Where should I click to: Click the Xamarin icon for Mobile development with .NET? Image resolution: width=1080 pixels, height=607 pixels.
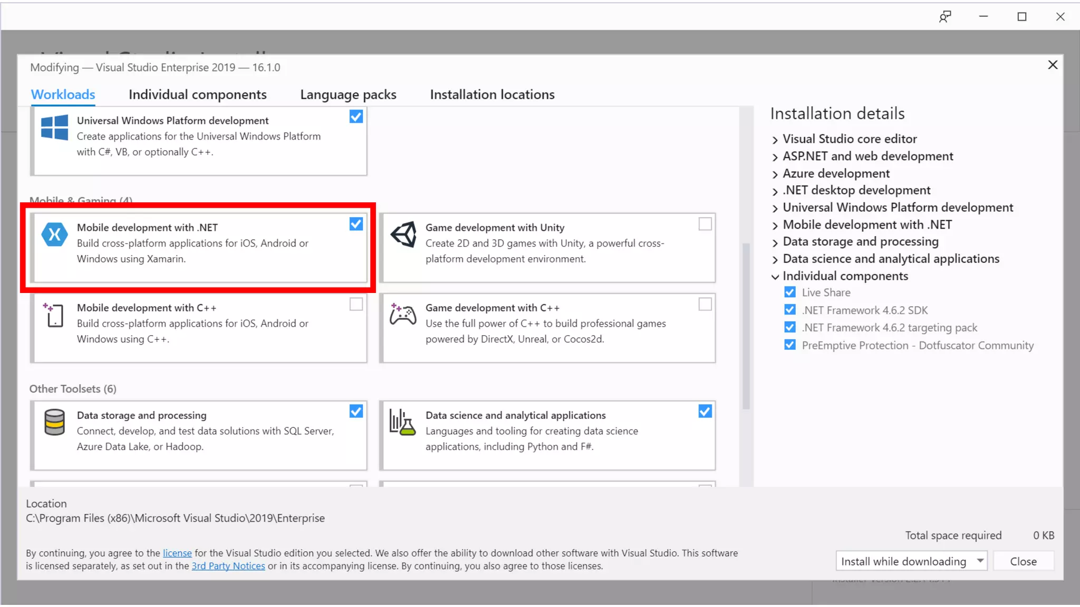click(x=54, y=235)
